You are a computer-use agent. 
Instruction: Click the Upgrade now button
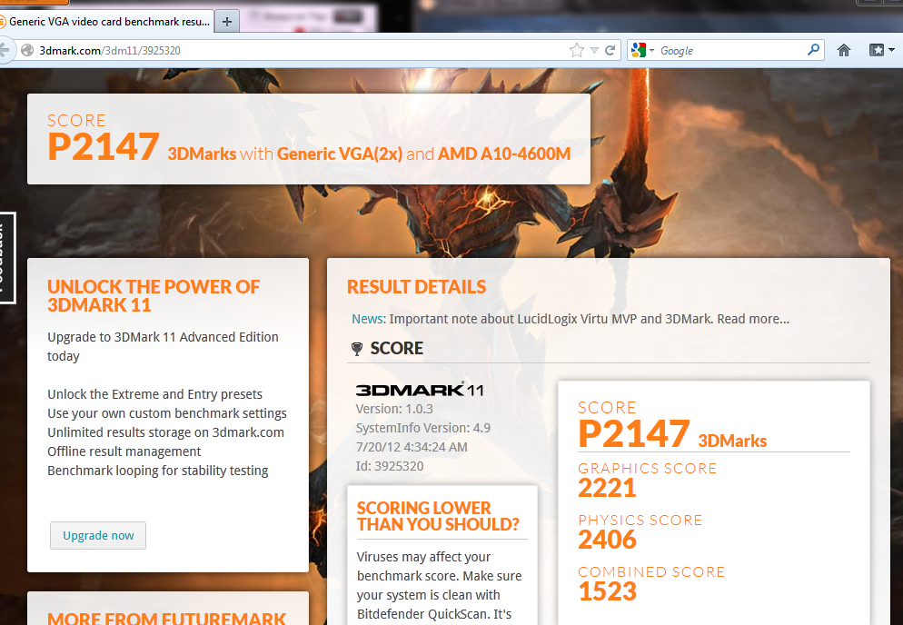coord(98,536)
